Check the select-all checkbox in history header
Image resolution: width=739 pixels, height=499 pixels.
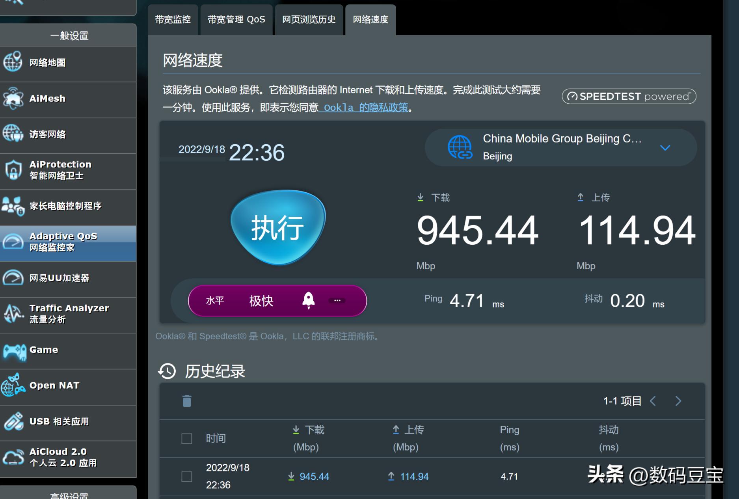click(x=186, y=438)
